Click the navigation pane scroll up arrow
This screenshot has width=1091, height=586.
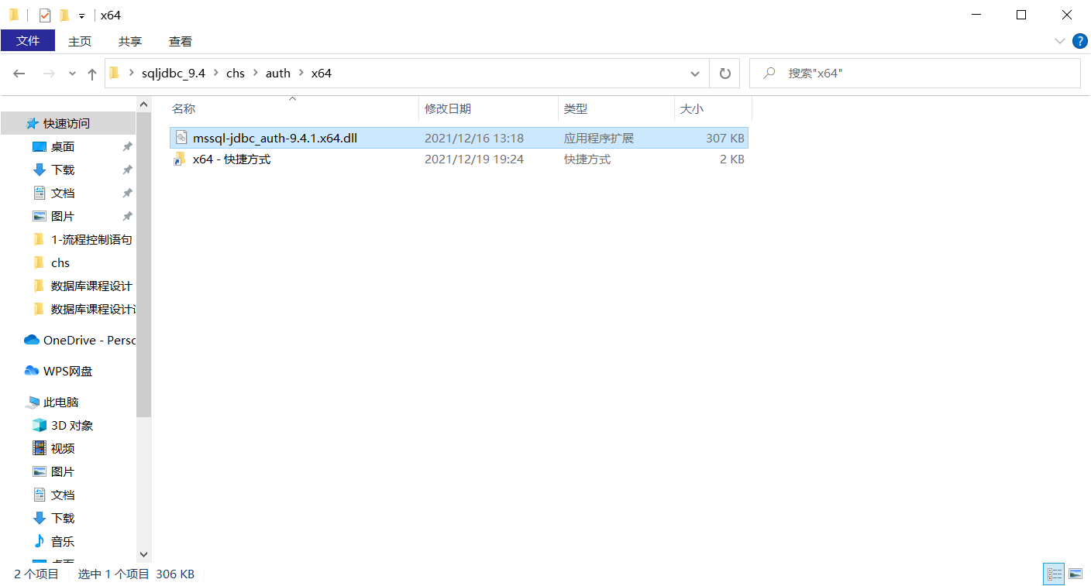click(x=143, y=105)
